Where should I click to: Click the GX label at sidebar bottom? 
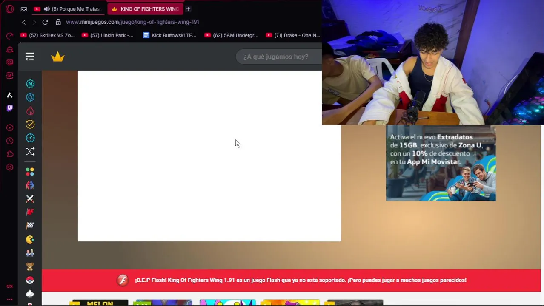10,286
